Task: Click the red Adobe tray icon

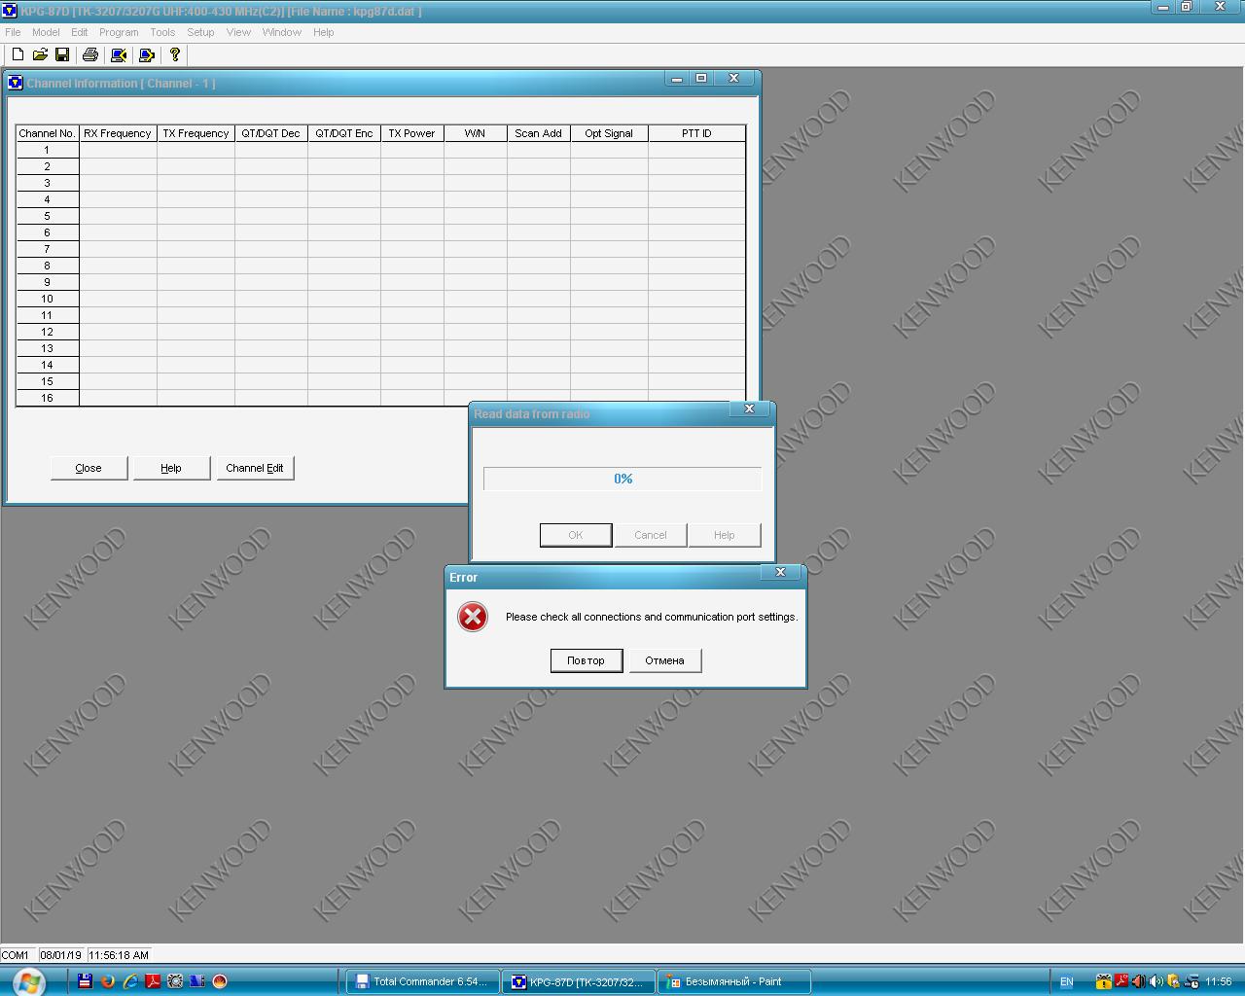Action: [x=1120, y=981]
